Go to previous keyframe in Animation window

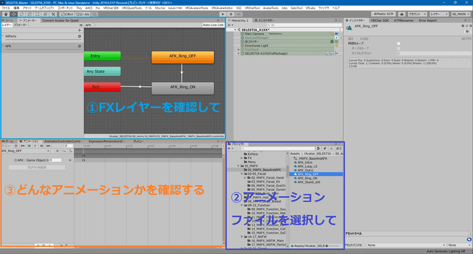click(x=29, y=146)
